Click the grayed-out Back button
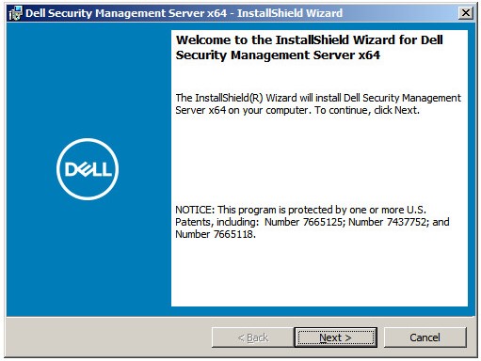The image size is (481, 361). (253, 337)
